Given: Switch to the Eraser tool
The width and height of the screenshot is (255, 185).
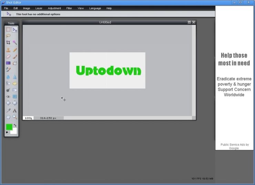Looking at the screenshot, I should pyautogui.click(x=8, y=57).
